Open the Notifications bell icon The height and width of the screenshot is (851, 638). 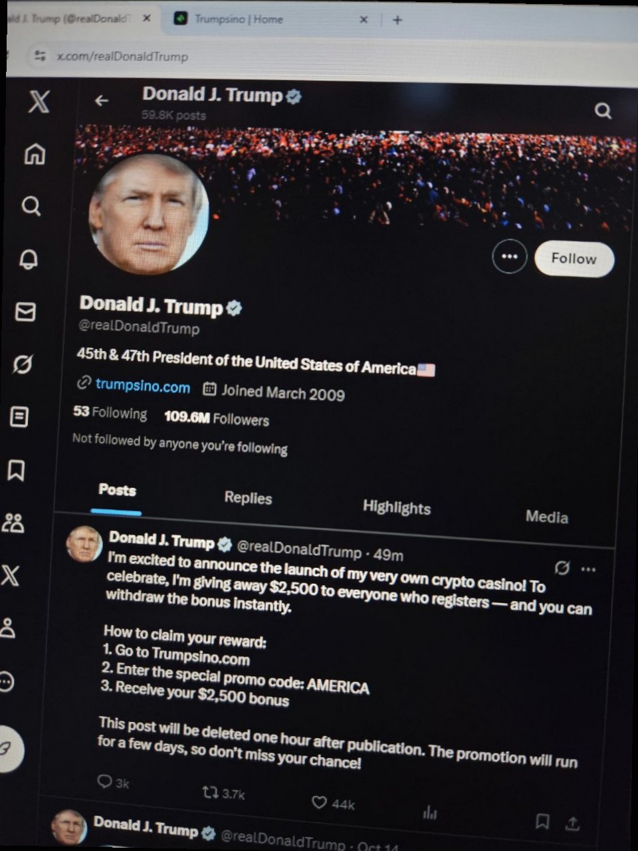coord(28,259)
